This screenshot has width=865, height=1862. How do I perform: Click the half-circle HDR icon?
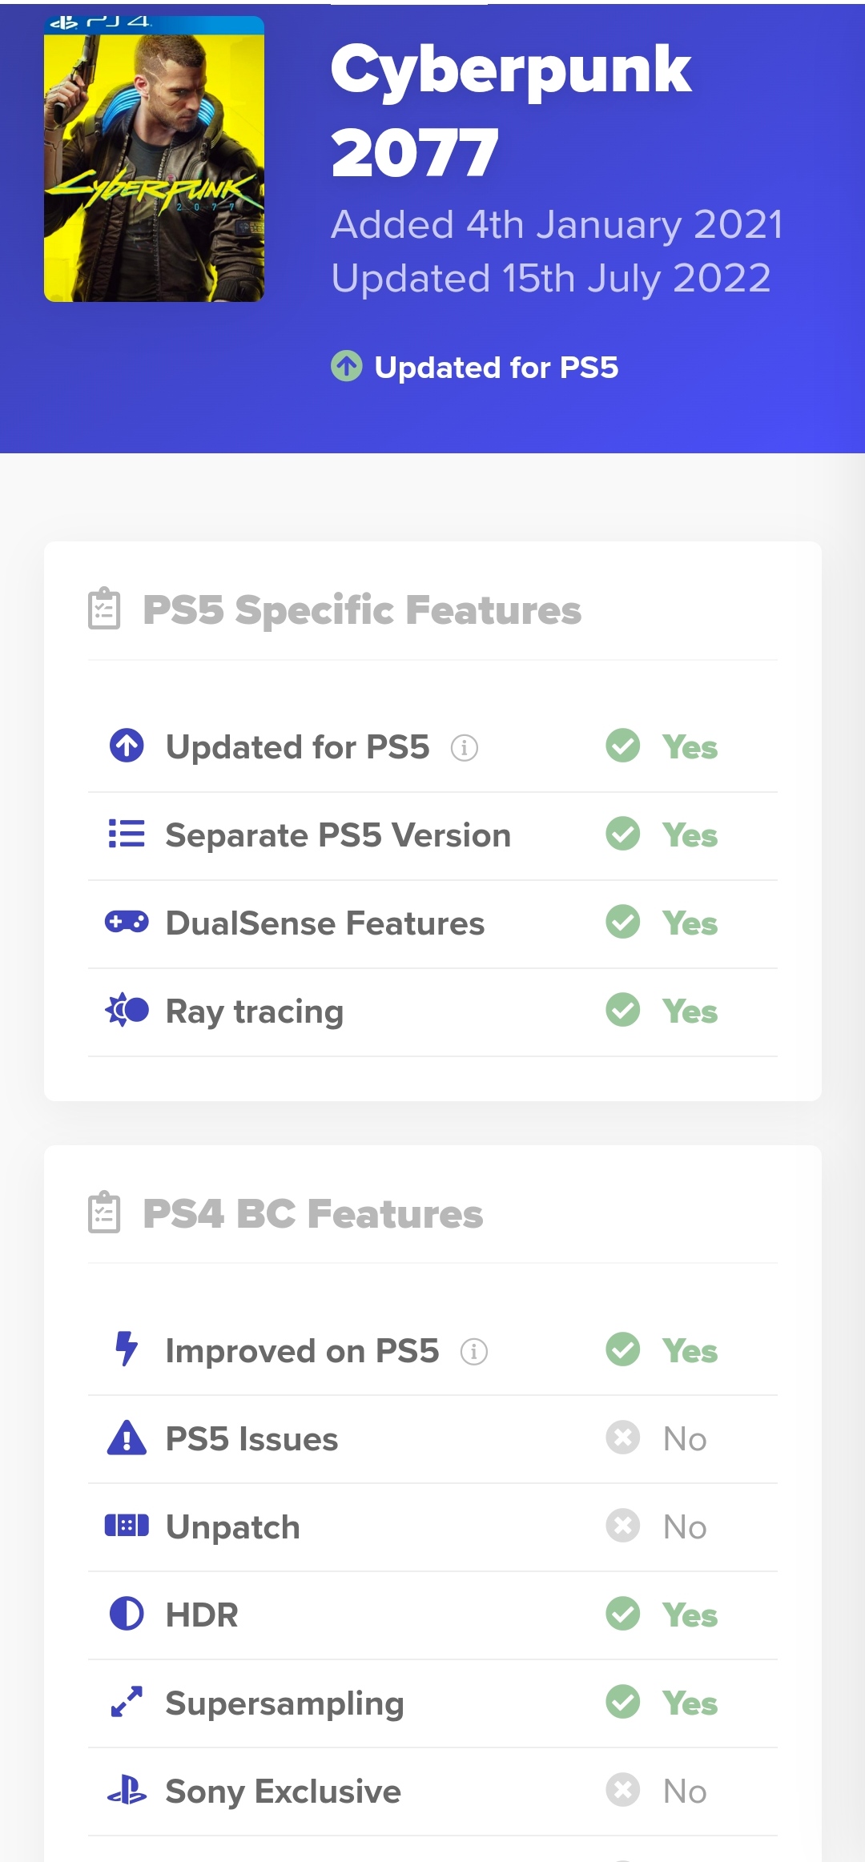tap(127, 1614)
